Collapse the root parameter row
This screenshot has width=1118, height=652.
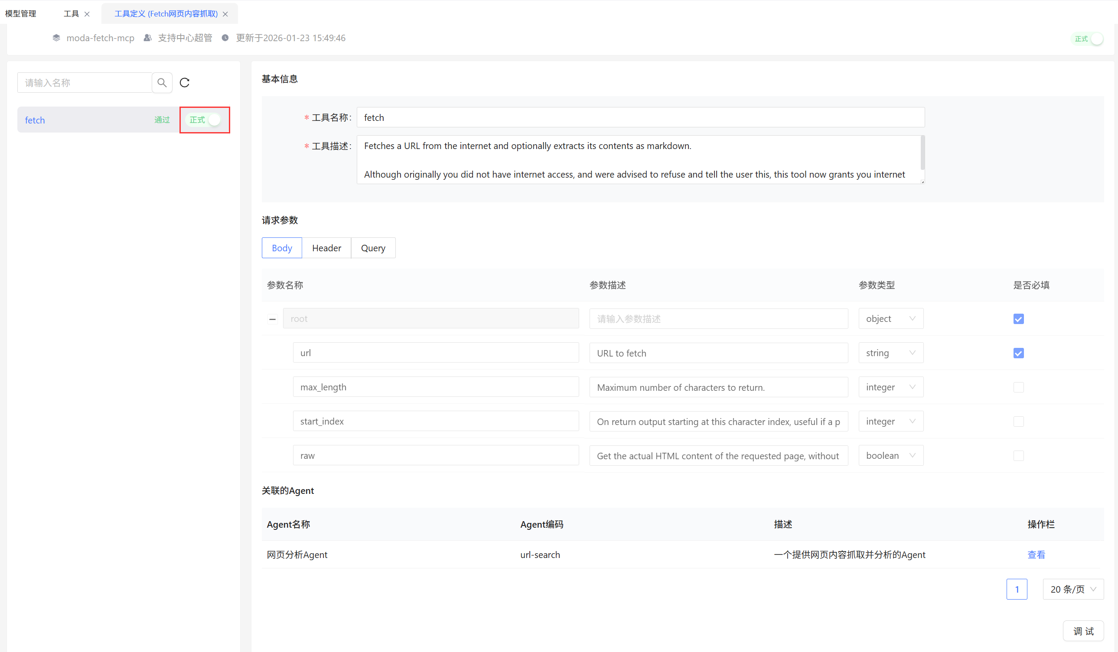click(272, 319)
